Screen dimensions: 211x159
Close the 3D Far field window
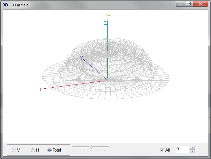point(200,4)
